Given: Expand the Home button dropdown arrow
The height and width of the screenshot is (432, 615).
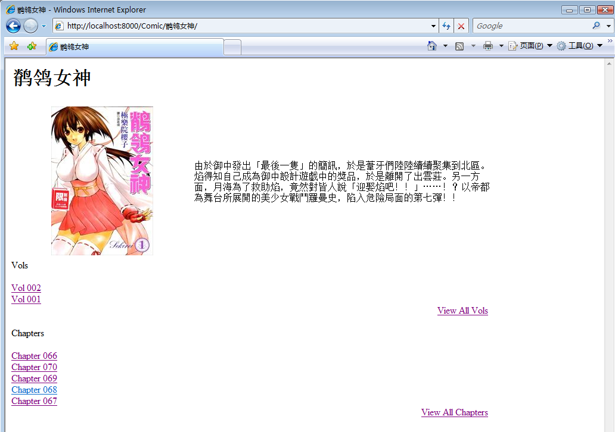Looking at the screenshot, I should click(x=445, y=46).
